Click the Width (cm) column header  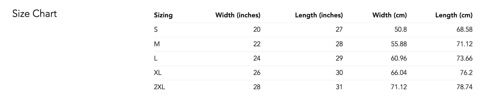pos(390,15)
